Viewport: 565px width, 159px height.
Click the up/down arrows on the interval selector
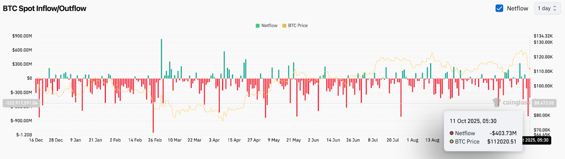555,8
